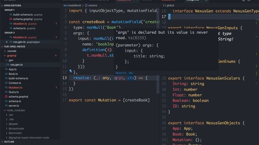Click [createBook] in the Mutation export

136,100
